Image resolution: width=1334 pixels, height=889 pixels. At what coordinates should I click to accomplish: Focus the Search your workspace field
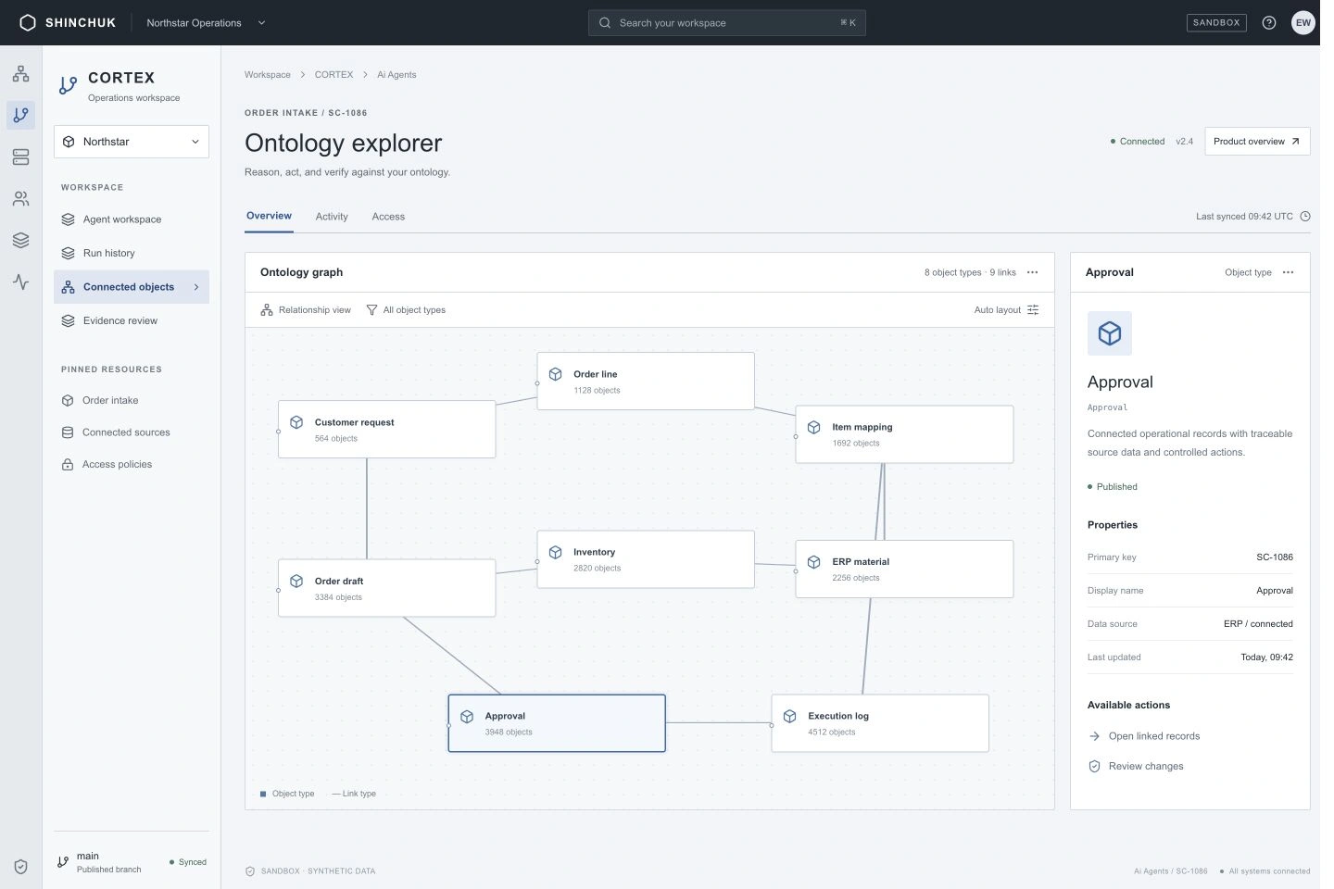[727, 22]
